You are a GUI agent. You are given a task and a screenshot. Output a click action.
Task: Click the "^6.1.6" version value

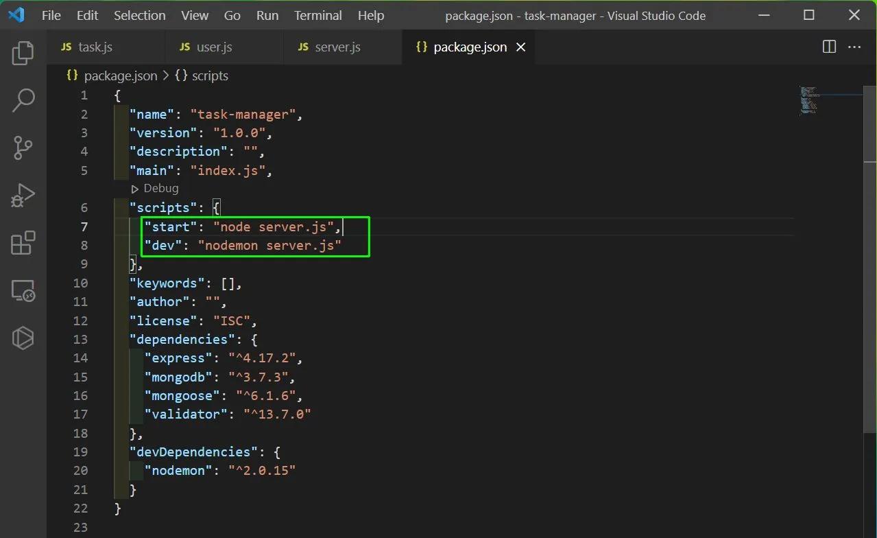click(265, 395)
